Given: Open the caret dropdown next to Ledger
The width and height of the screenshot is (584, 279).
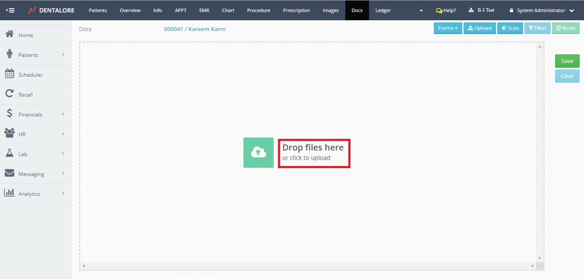Looking at the screenshot, I should click(x=421, y=10).
